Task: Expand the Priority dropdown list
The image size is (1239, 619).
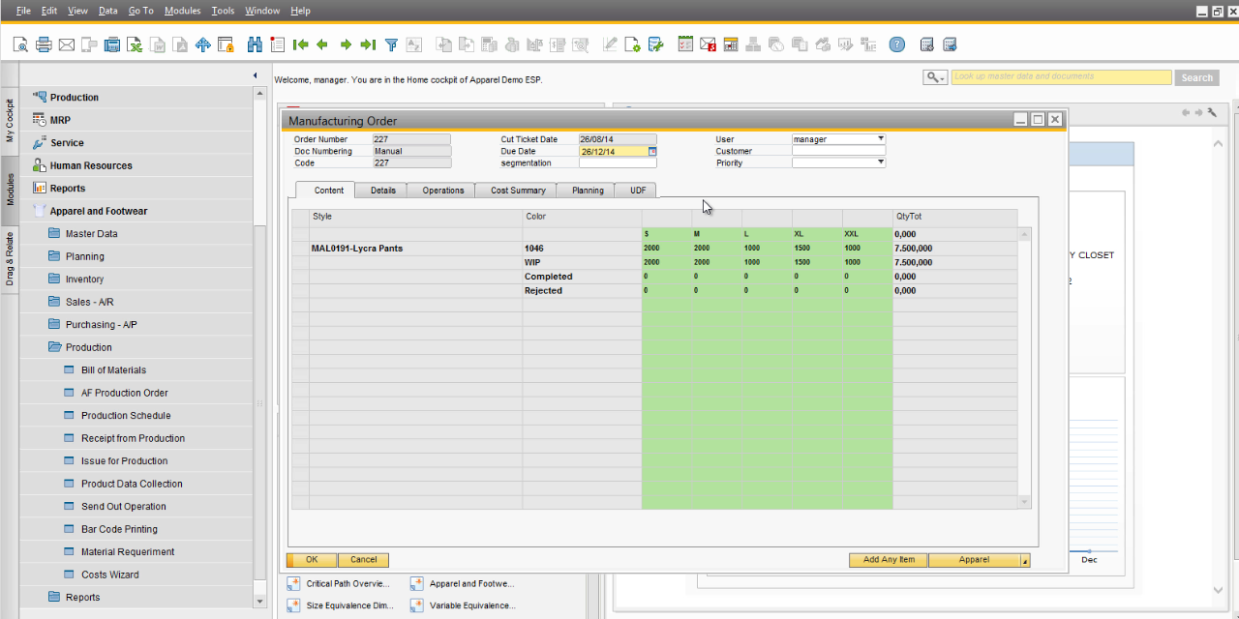Action: (x=880, y=162)
